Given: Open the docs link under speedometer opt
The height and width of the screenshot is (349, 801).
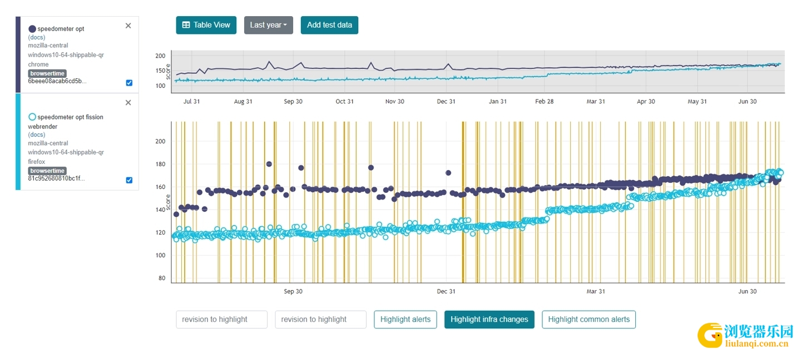Looking at the screenshot, I should pos(37,37).
